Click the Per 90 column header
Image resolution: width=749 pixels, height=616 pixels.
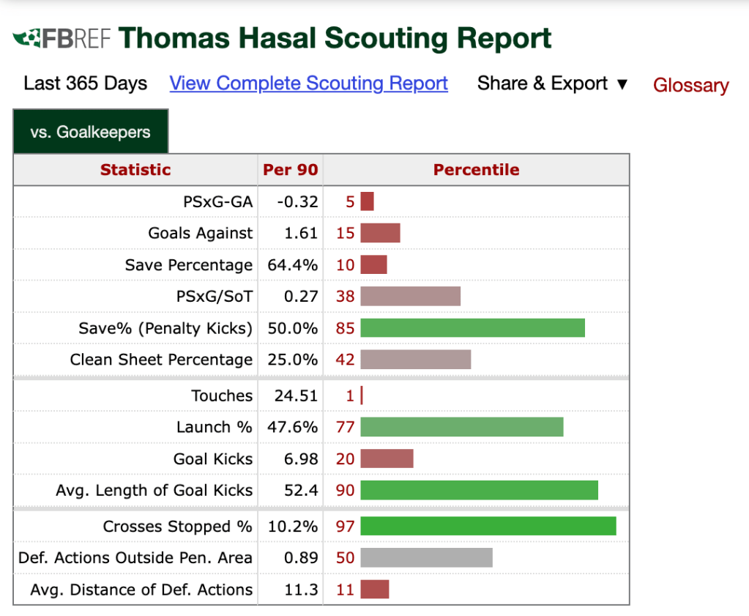(x=291, y=170)
